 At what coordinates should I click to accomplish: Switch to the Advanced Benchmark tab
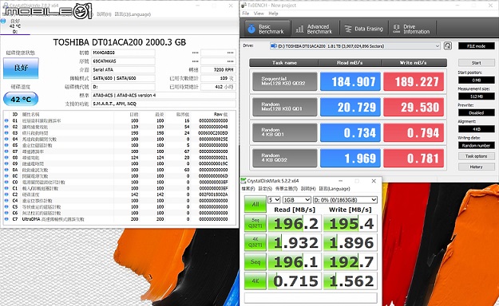pyautogui.click(x=315, y=29)
